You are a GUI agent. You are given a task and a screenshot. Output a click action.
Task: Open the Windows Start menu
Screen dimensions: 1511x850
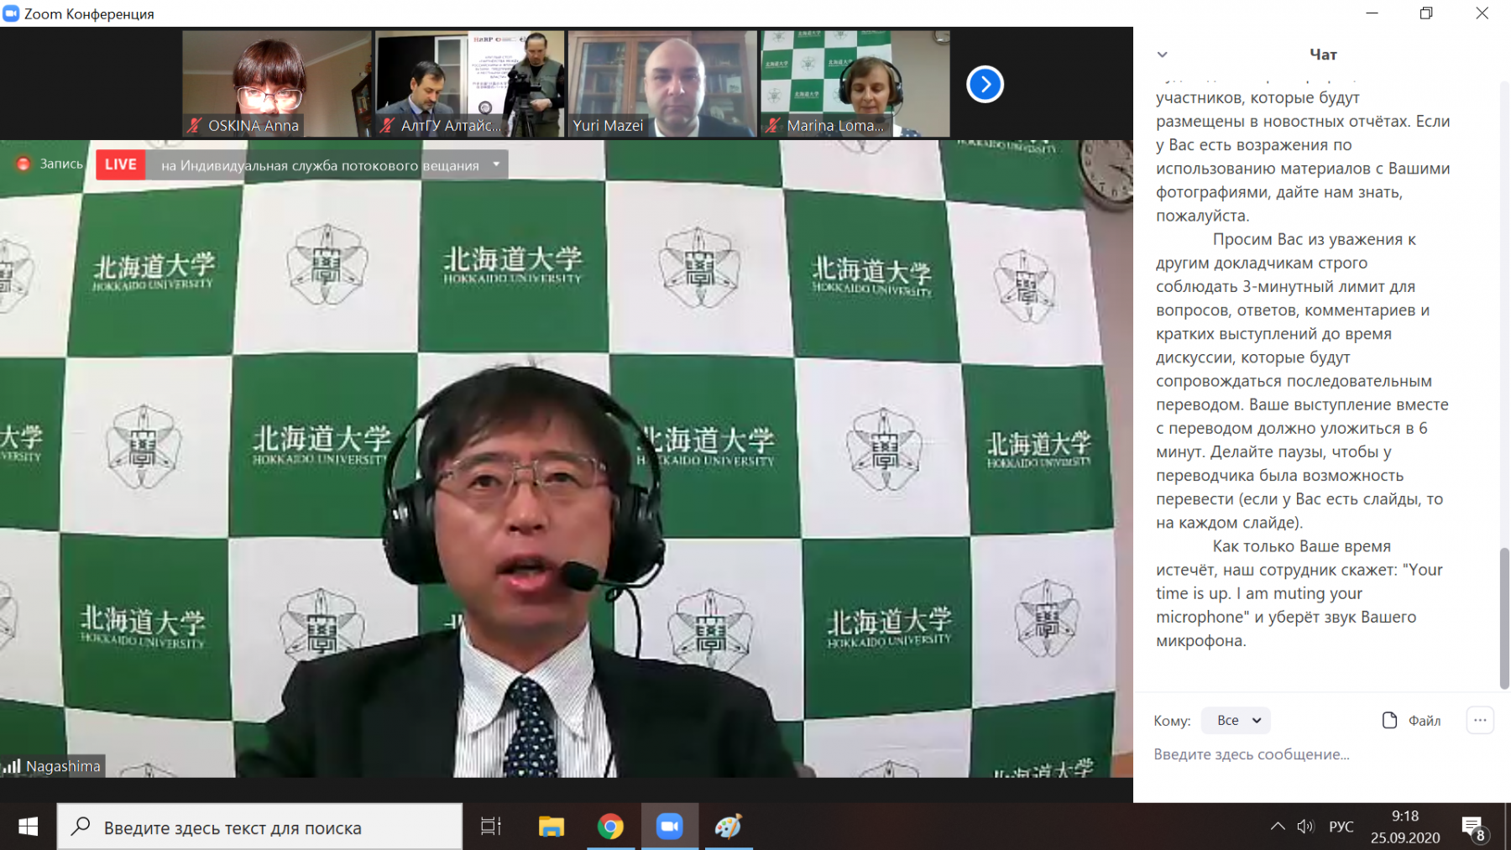click(x=28, y=827)
